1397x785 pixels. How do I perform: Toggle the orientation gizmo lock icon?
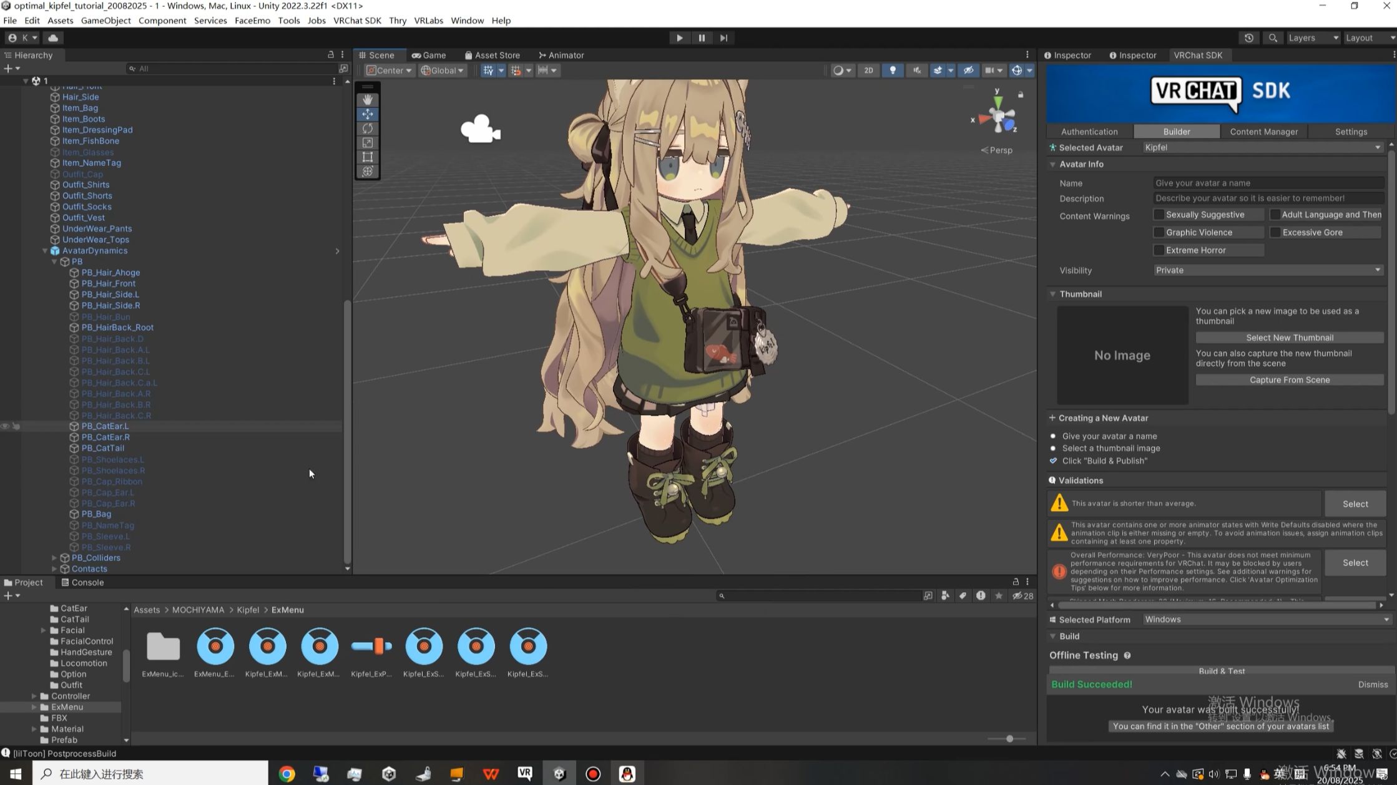1021,95
